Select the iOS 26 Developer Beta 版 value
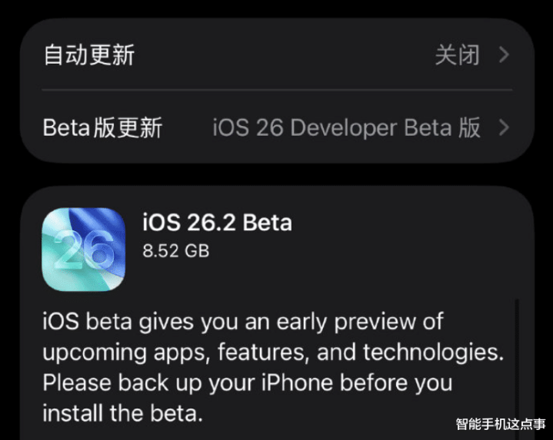Viewport: 553px width, 440px height. click(346, 127)
